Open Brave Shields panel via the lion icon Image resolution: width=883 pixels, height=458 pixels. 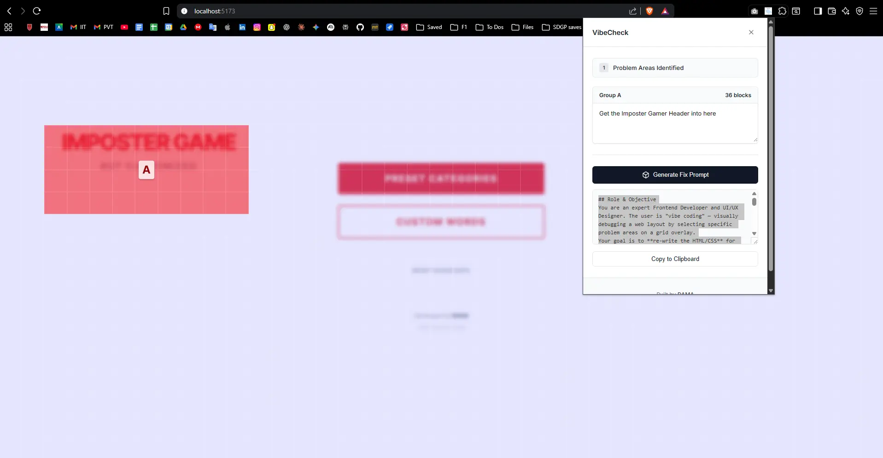pyautogui.click(x=649, y=11)
